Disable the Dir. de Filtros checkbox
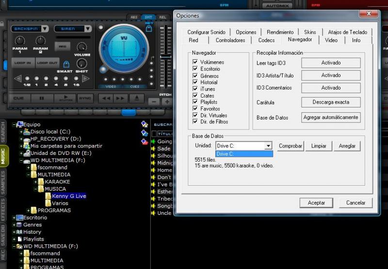 click(x=195, y=122)
